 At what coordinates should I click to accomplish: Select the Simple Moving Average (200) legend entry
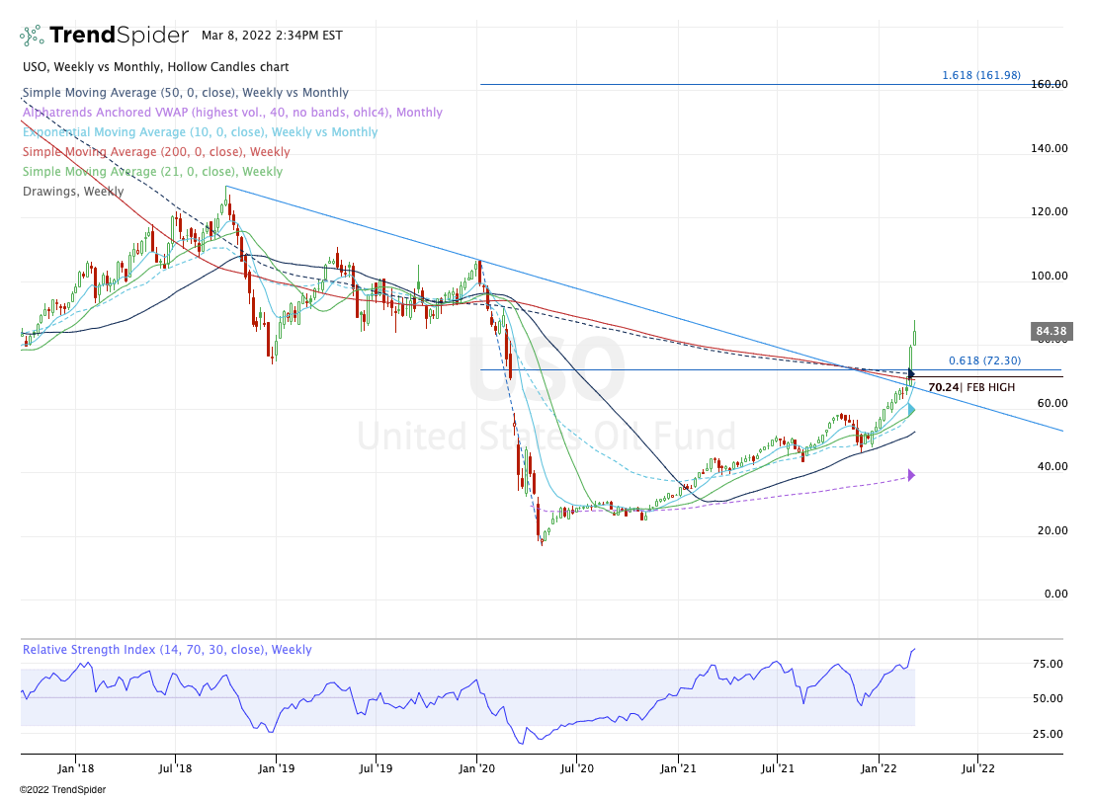click(156, 152)
